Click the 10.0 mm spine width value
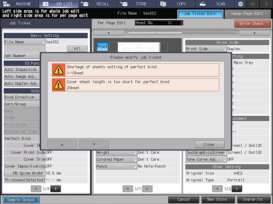The height and width of the screenshot is (204, 273). pyautogui.click(x=53, y=173)
